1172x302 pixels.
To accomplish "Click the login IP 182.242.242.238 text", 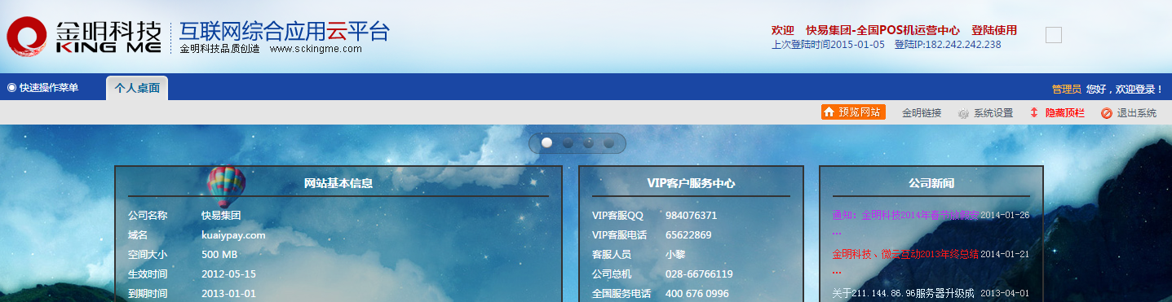I will pyautogui.click(x=948, y=45).
